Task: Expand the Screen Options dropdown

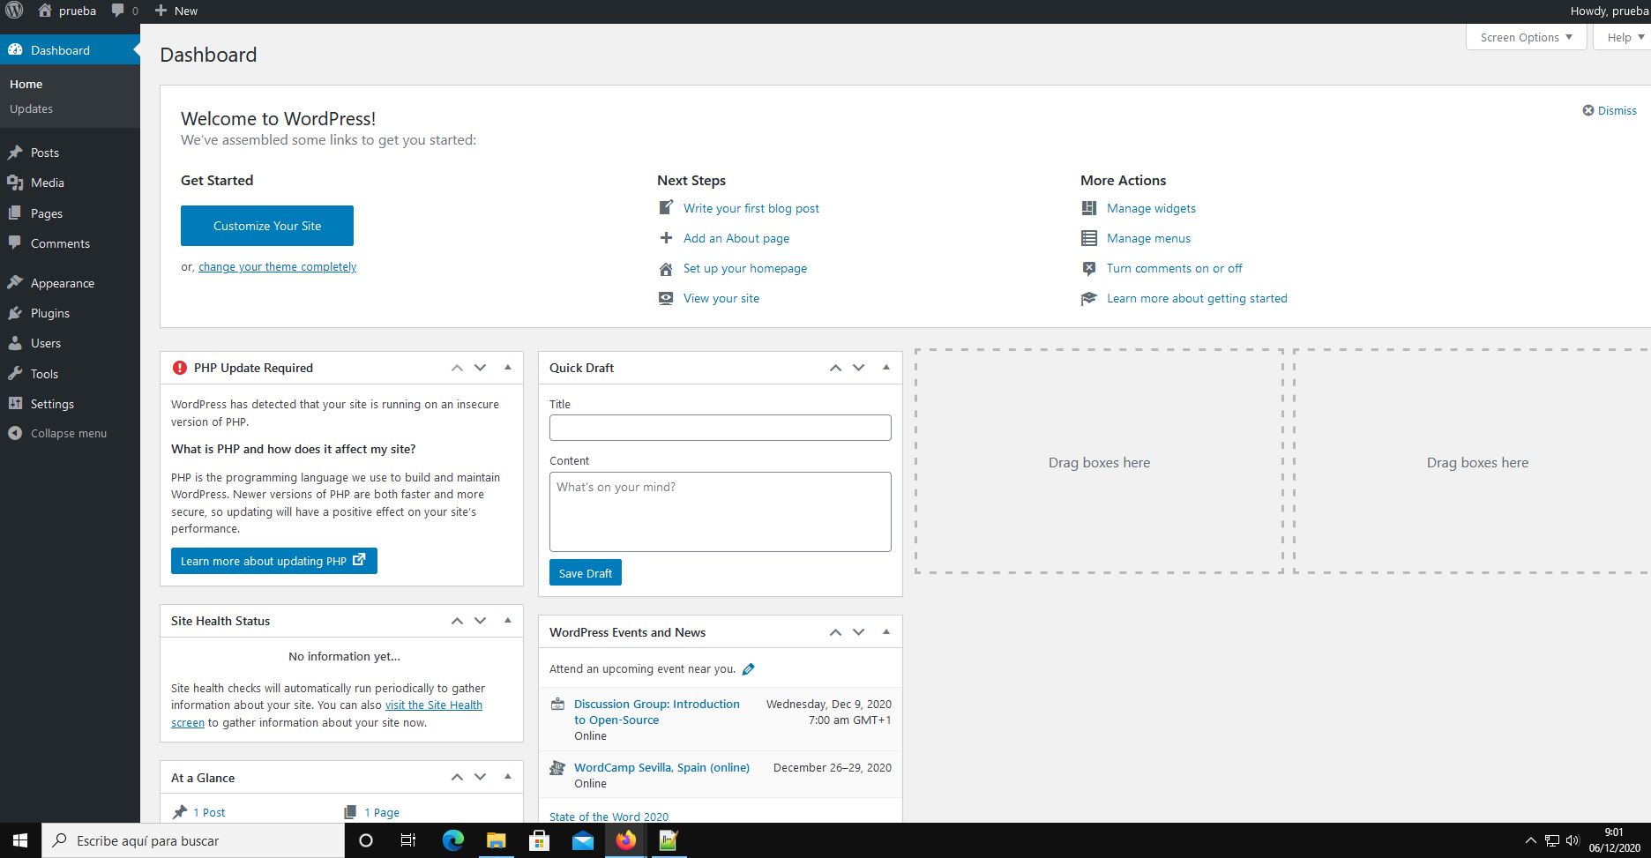Action: tap(1526, 37)
